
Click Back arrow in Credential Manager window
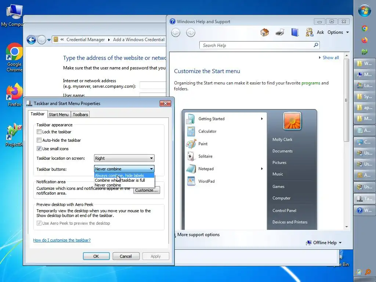pyautogui.click(x=31, y=40)
